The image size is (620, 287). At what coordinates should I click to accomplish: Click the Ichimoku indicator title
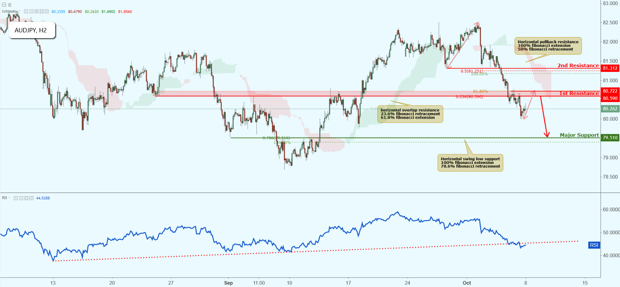point(10,11)
